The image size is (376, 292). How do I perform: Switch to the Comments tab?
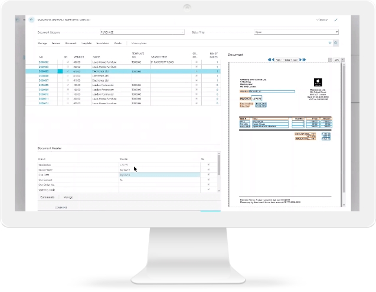pos(47,197)
